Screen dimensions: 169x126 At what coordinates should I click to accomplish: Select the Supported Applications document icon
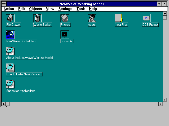pyautogui.click(x=10, y=85)
